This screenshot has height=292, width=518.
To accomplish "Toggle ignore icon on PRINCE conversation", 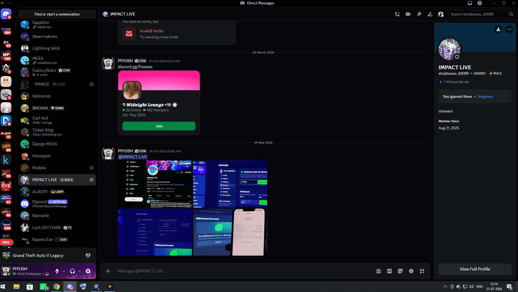I will click(92, 84).
